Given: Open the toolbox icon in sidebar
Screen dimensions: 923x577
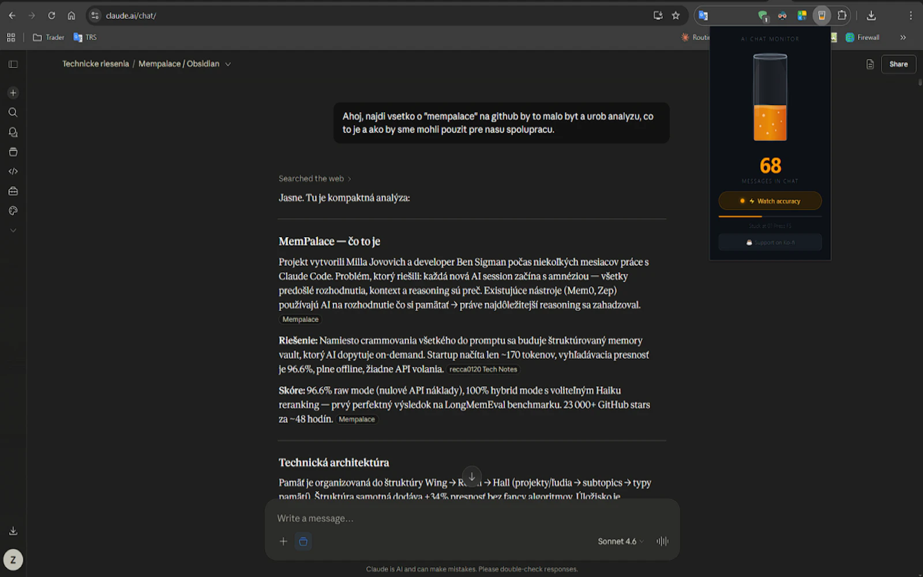Looking at the screenshot, I should click(x=13, y=191).
